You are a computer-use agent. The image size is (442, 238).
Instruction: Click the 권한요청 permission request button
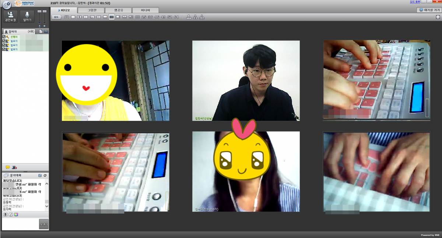click(x=10, y=17)
